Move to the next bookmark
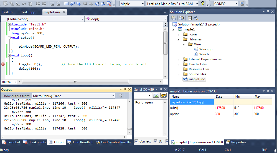Viewport: 277px width, 153px height. pos(78,3)
